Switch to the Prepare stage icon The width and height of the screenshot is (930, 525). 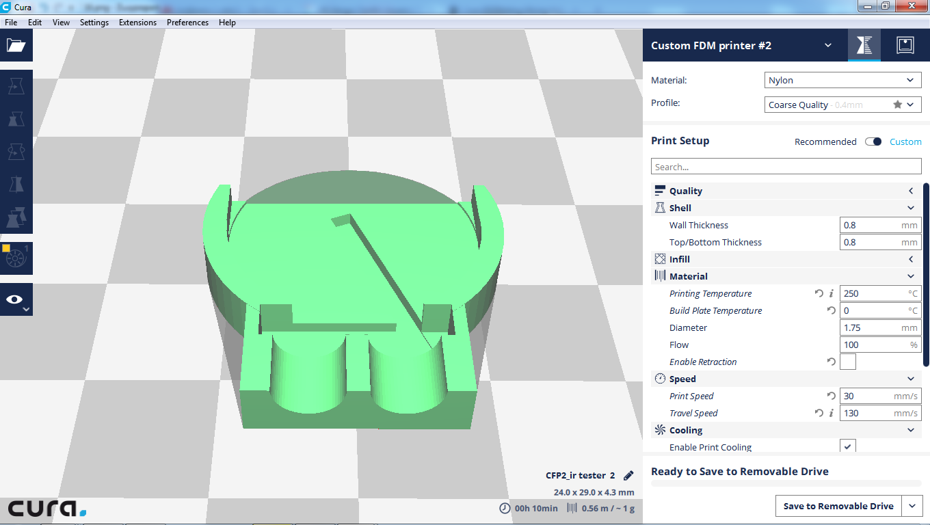(x=864, y=45)
